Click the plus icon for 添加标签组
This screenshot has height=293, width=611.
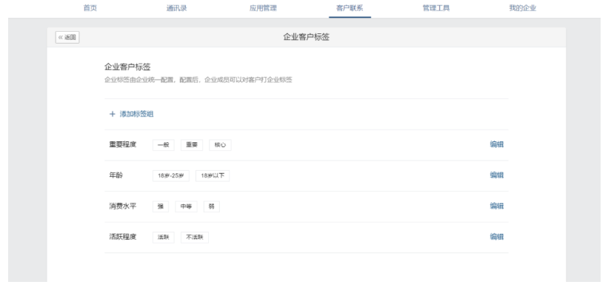coord(113,114)
